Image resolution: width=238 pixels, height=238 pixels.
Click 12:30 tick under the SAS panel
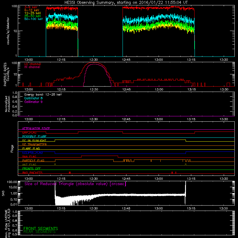(x=93, y=209)
